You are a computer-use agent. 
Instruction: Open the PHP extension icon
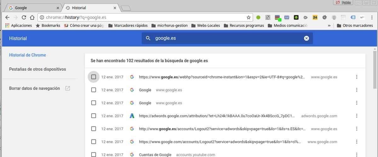[x=287, y=18]
